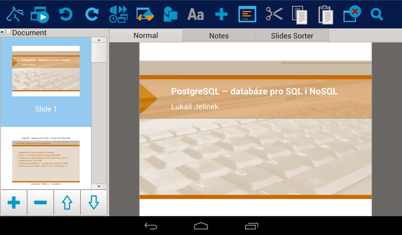Tap the red-X delete icon in toolbar
This screenshot has width=402, height=235.
[x=352, y=14]
